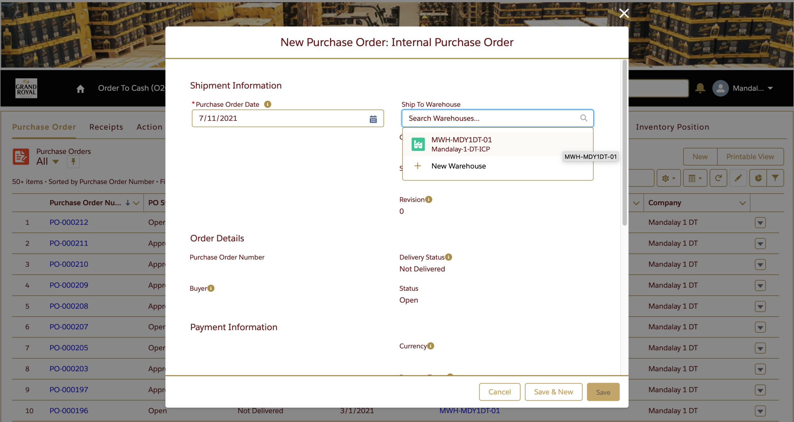This screenshot has height=422, width=794.
Task: Click the Purchase Order Date info icon
Action: [267, 104]
